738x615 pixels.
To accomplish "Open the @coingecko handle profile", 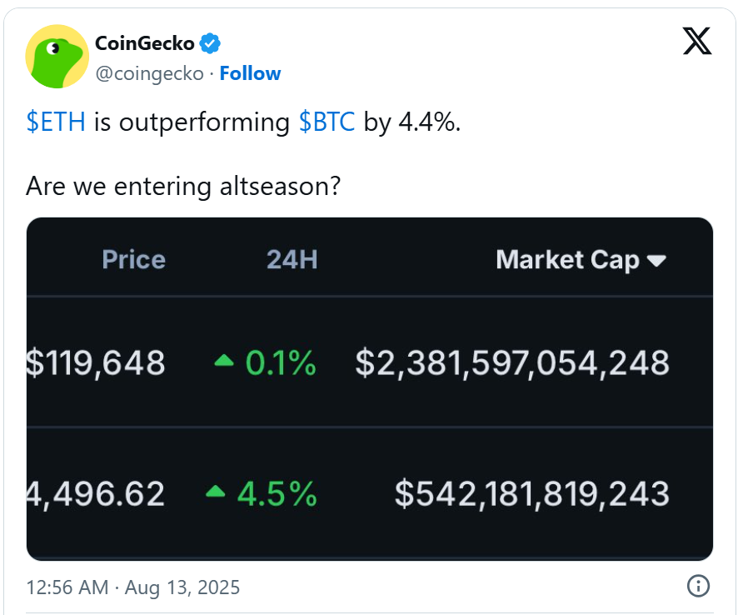I will click(x=149, y=74).
